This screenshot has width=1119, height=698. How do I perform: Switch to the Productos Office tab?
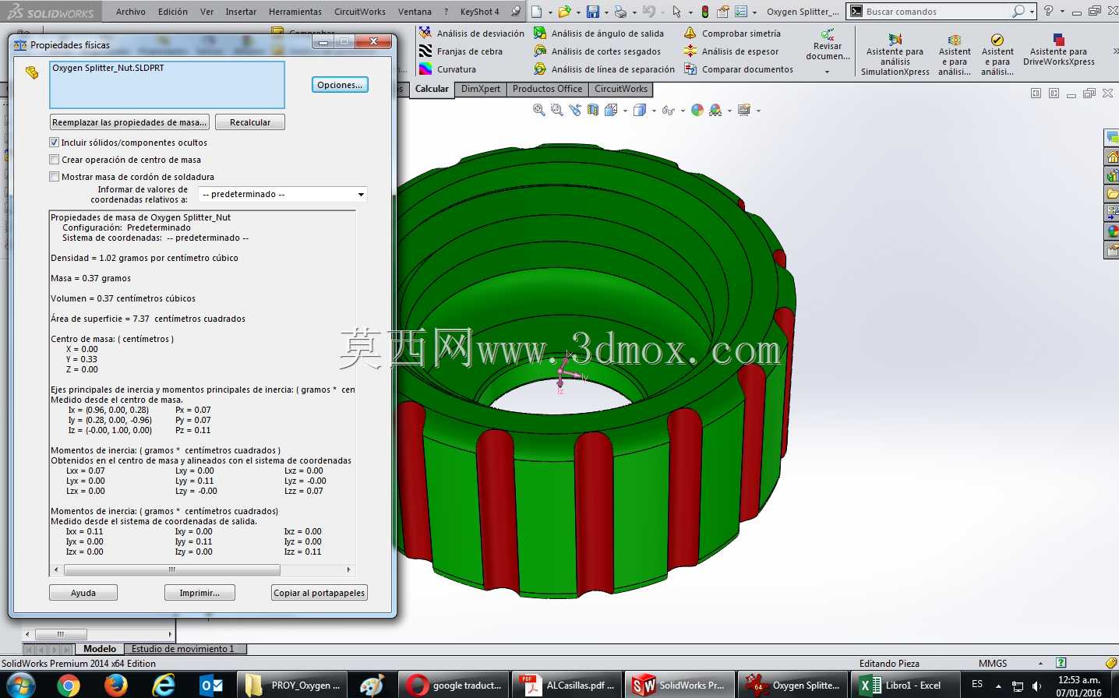[x=548, y=89]
